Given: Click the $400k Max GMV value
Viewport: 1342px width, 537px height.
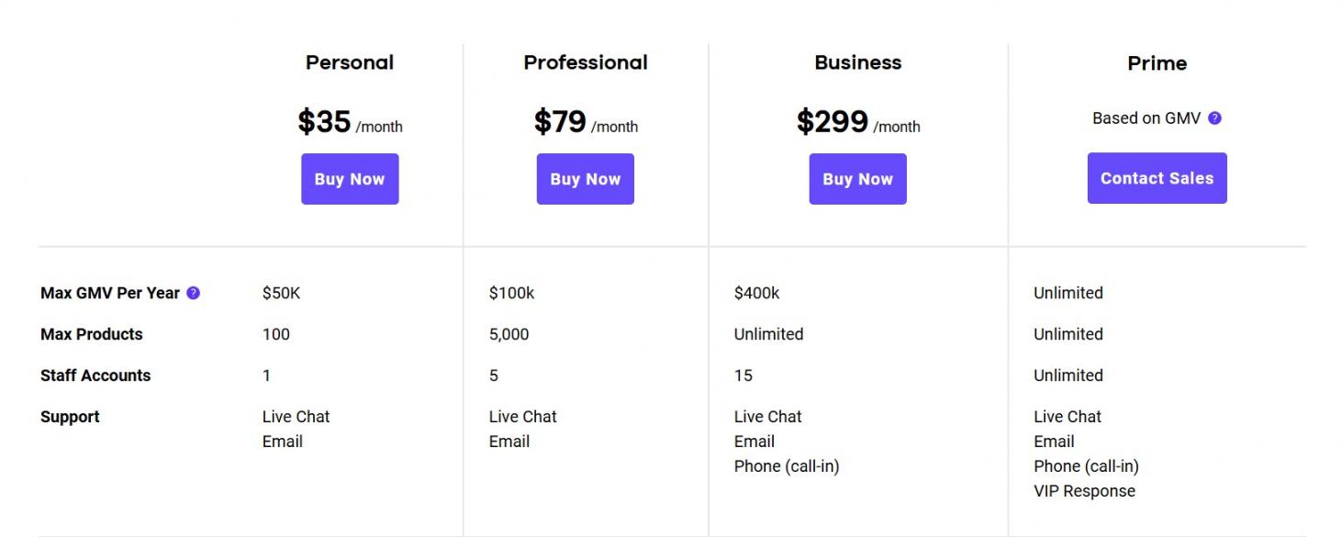Looking at the screenshot, I should pos(756,293).
